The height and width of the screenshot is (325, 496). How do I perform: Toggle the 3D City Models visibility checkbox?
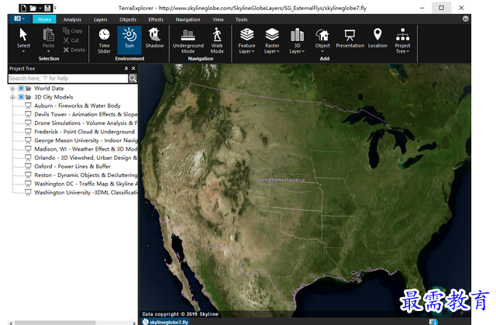[21, 97]
